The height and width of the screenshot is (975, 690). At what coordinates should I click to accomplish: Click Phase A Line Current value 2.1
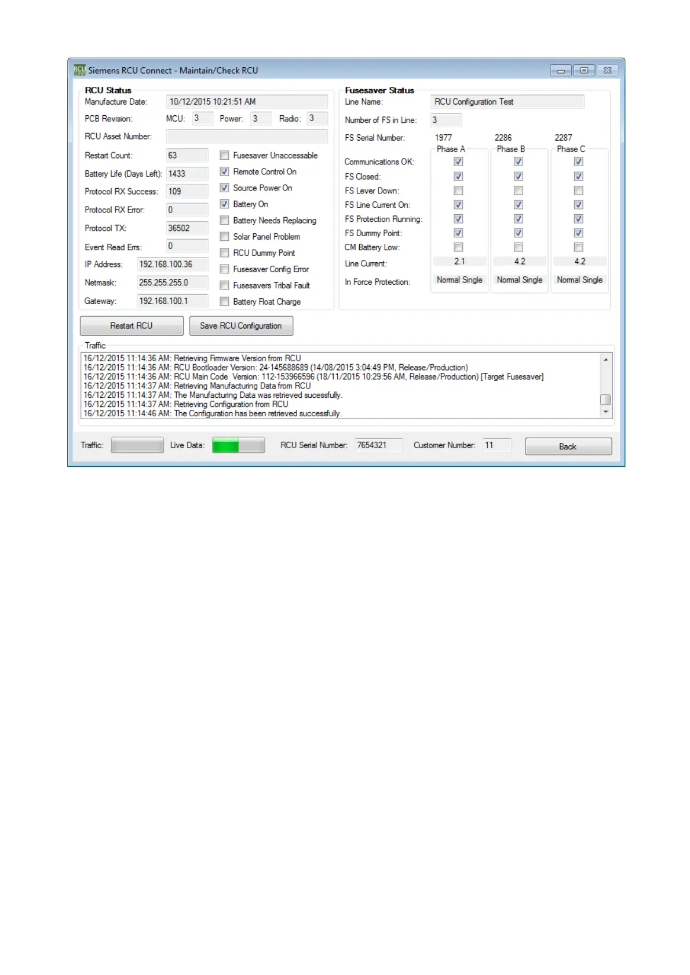point(459,261)
